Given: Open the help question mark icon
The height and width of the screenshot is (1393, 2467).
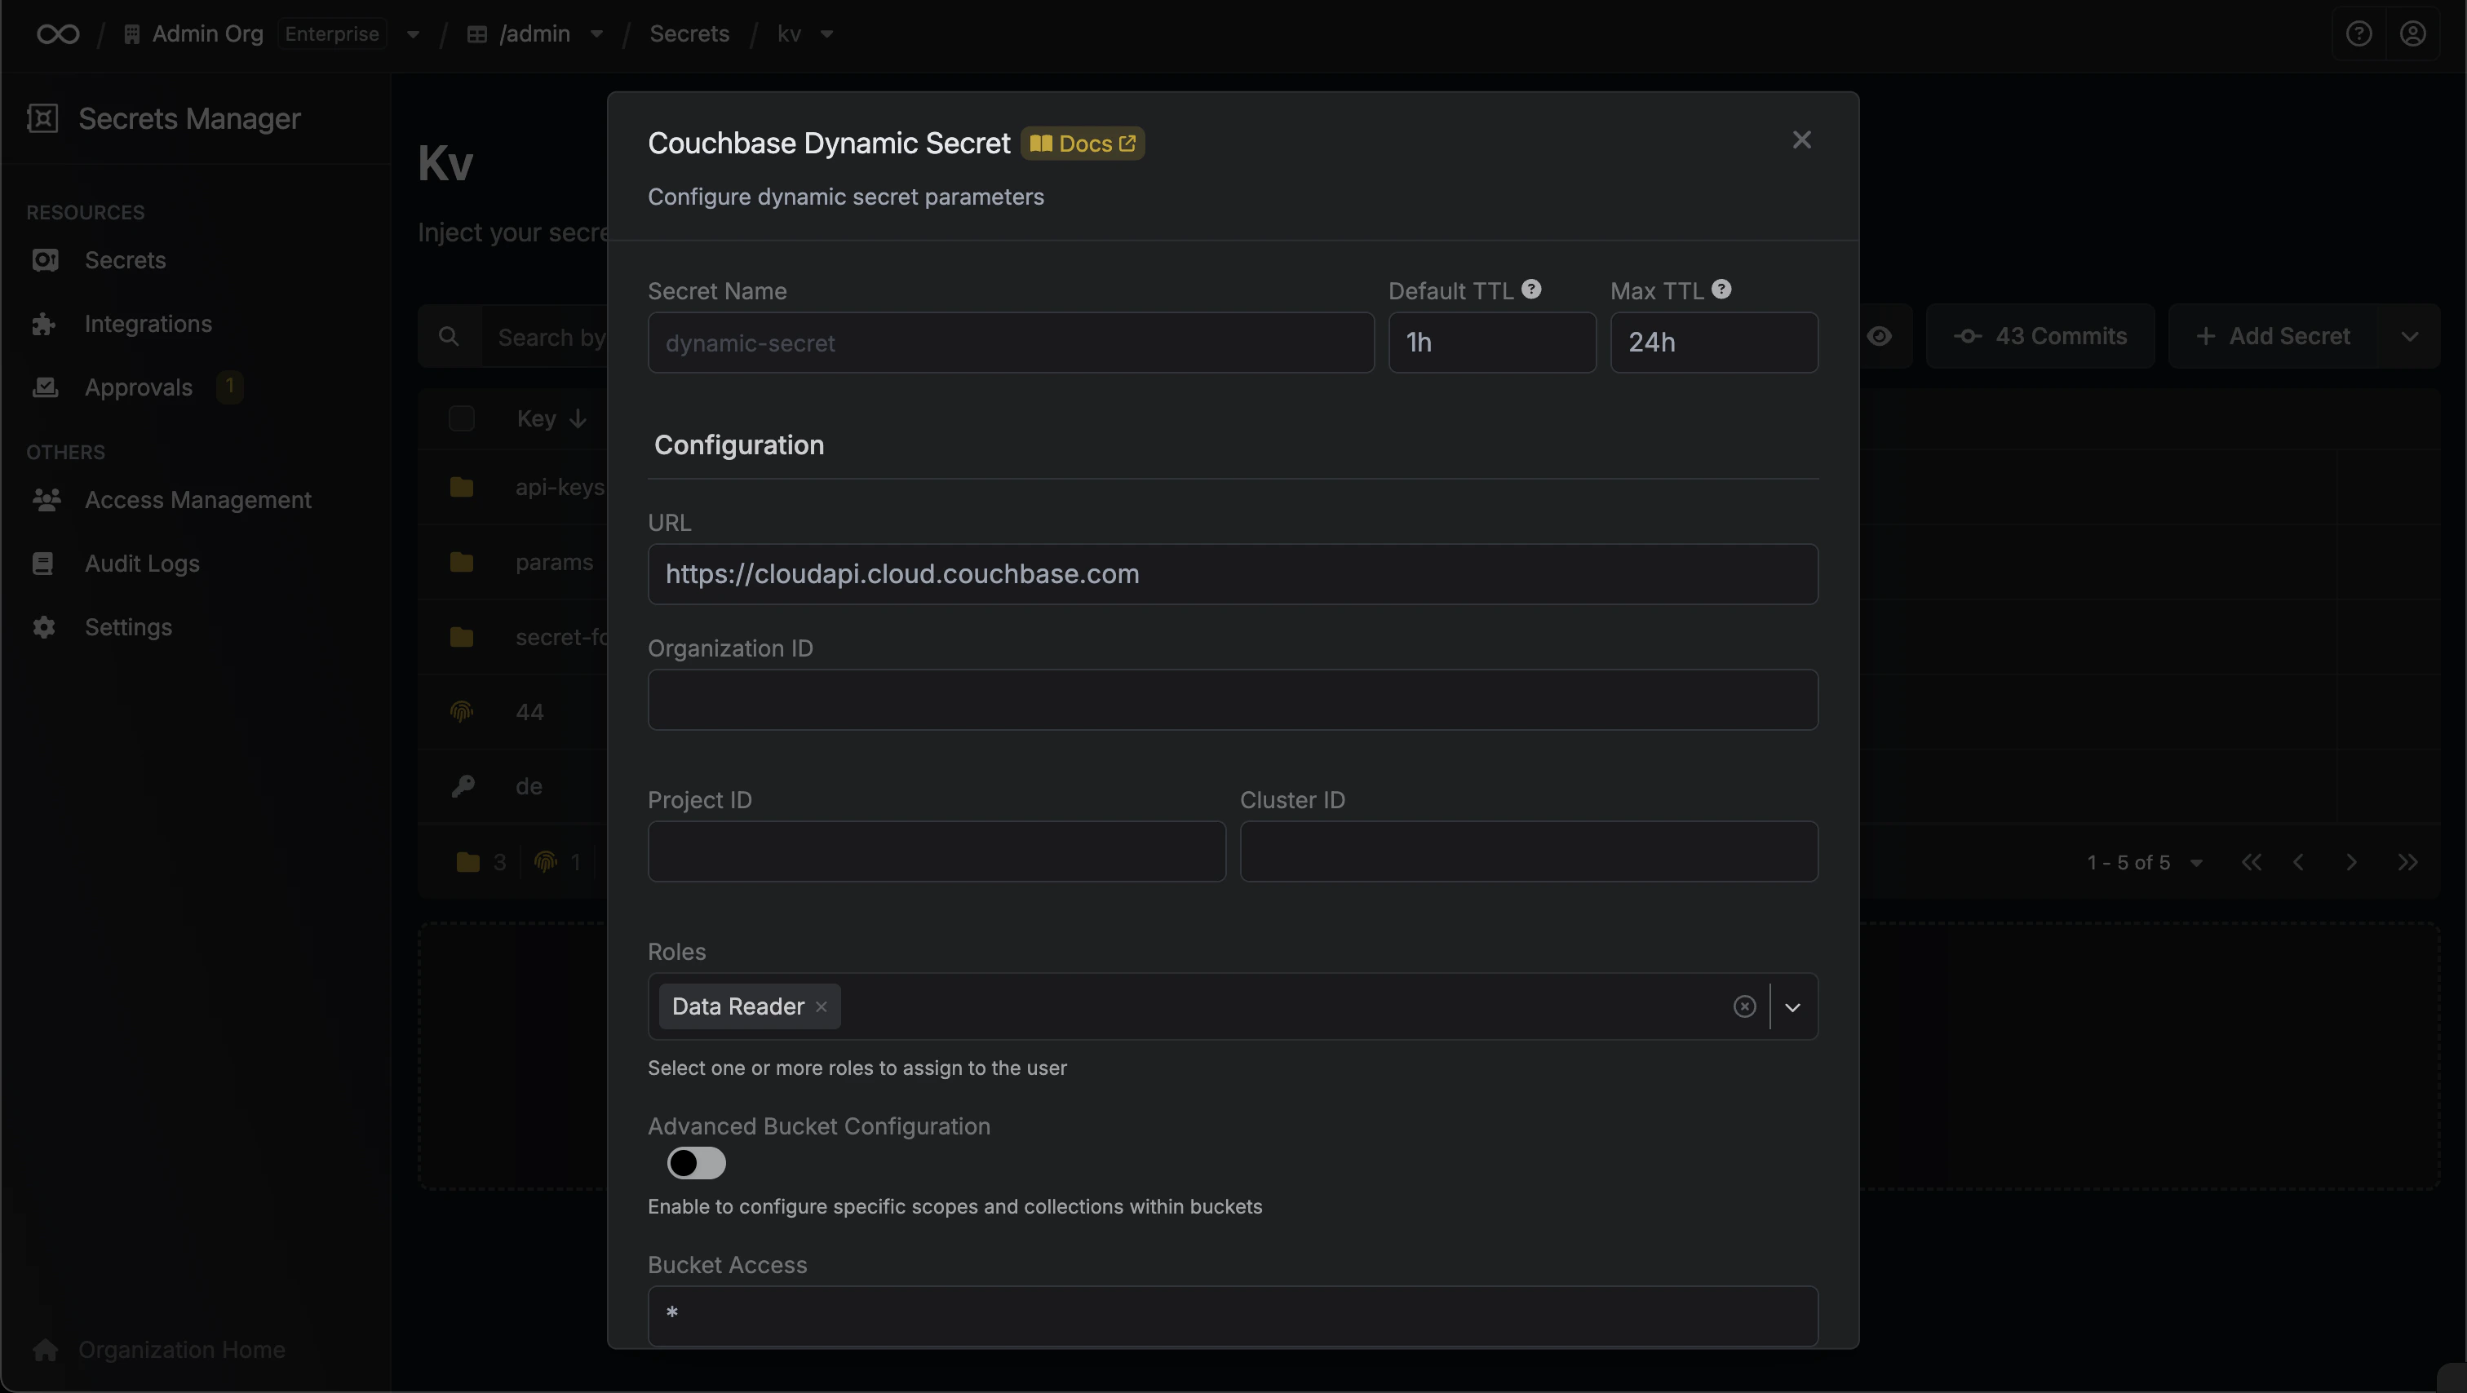Looking at the screenshot, I should point(2358,34).
